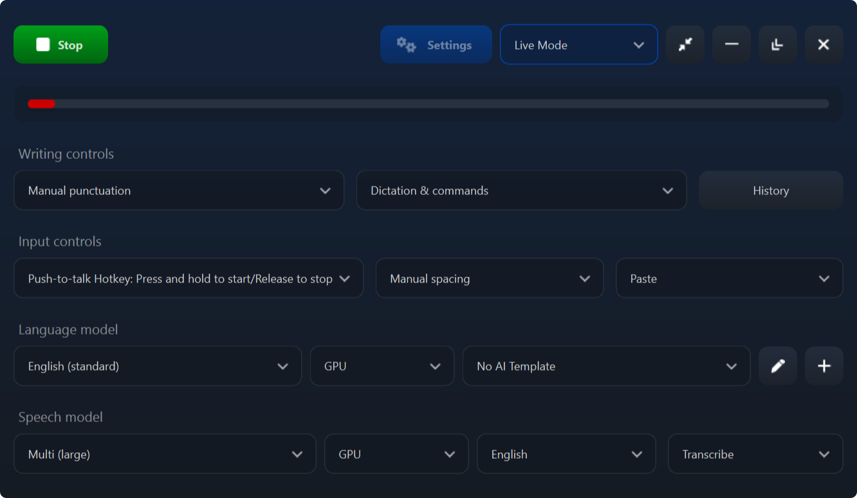857x498 pixels.
Task: Expand the Speech model GPU dropdown
Action: pos(396,454)
